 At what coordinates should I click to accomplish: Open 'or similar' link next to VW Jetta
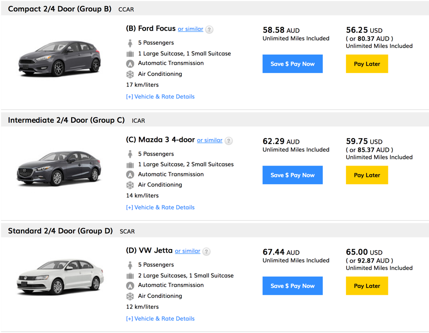[x=188, y=251]
